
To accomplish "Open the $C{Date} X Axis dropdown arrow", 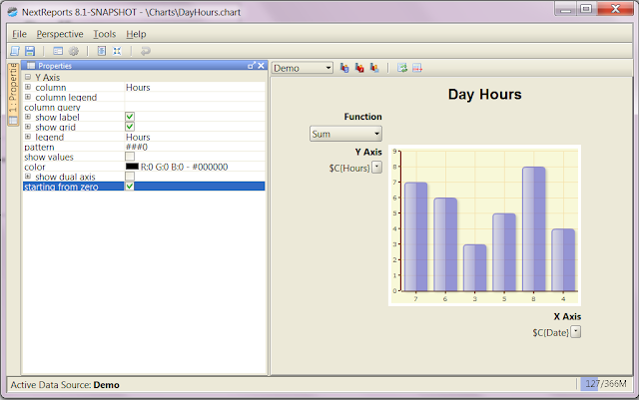I will [x=575, y=332].
